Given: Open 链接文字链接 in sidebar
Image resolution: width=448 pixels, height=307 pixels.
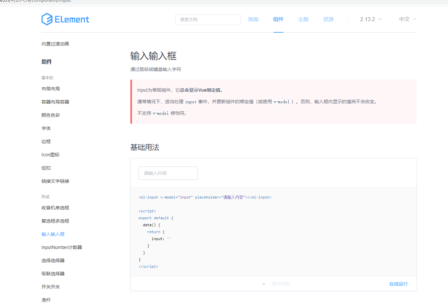Looking at the screenshot, I should click(x=55, y=181).
